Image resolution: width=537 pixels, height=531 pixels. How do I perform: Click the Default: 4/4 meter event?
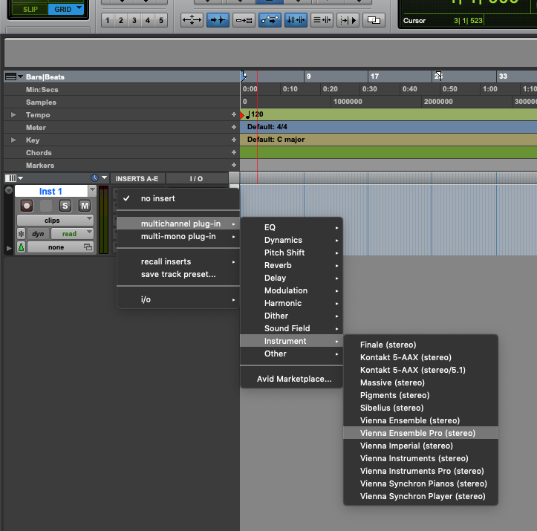click(267, 127)
